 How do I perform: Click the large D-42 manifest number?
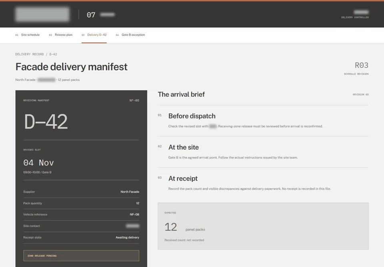[46, 122]
